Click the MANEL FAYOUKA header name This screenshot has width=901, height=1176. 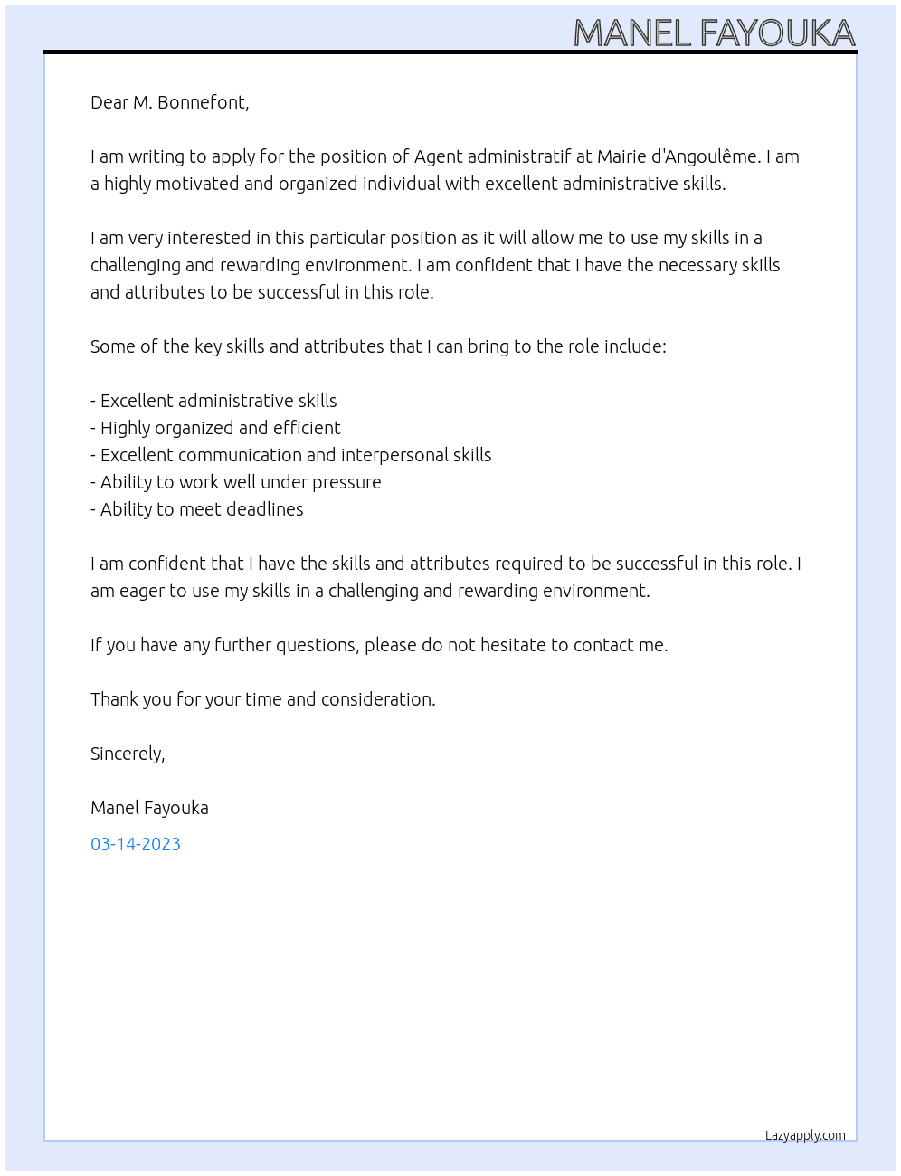pos(714,33)
